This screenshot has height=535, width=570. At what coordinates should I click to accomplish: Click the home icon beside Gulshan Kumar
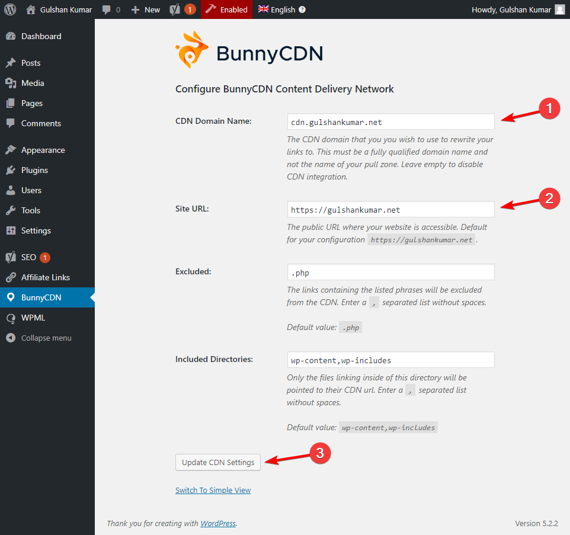[31, 9]
